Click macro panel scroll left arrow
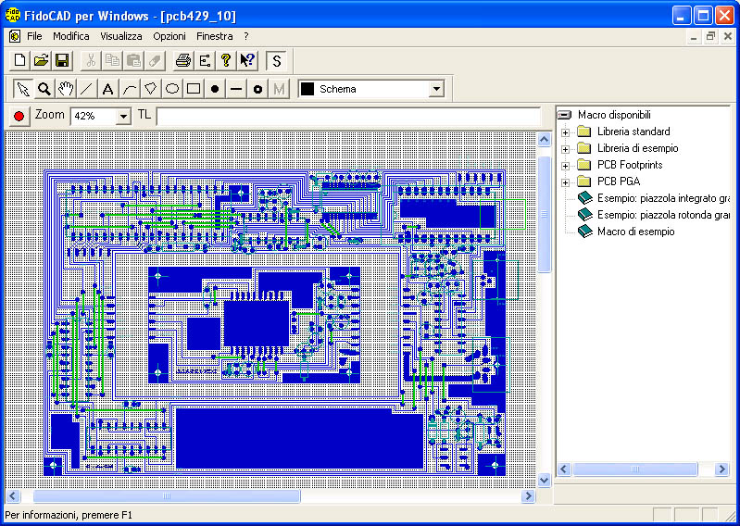740x526 pixels. (564, 470)
